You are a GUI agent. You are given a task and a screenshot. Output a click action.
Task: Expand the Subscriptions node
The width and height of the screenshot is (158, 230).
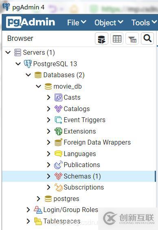point(48,187)
